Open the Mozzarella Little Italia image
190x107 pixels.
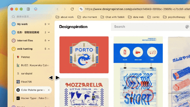[84, 92]
